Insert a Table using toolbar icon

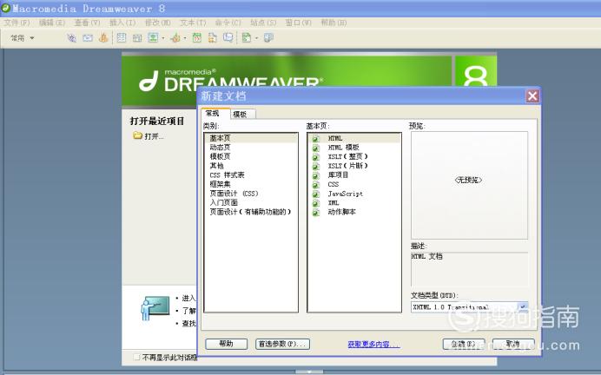coord(121,37)
